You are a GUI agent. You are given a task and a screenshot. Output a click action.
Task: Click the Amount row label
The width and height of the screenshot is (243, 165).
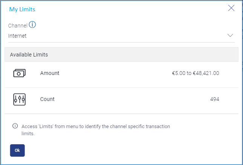[x=50, y=73]
